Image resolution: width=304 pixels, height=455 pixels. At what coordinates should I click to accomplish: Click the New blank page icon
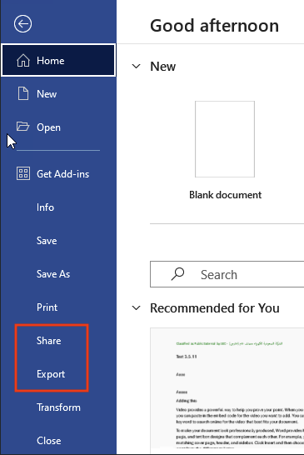[23, 93]
